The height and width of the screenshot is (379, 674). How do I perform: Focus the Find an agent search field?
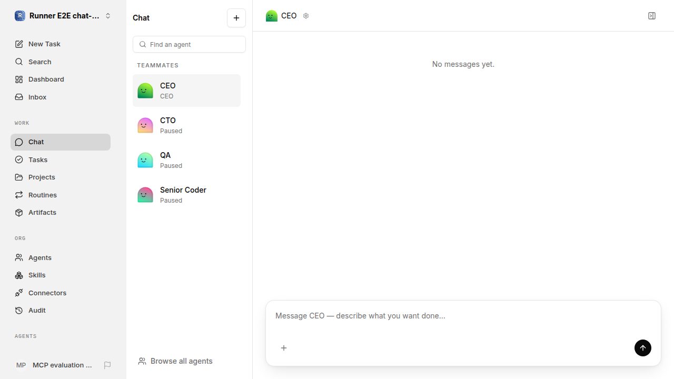(189, 44)
